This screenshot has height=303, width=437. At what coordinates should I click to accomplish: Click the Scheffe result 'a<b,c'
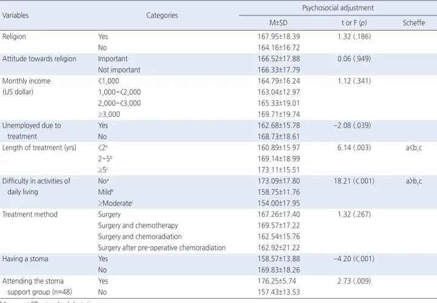[x=413, y=148]
